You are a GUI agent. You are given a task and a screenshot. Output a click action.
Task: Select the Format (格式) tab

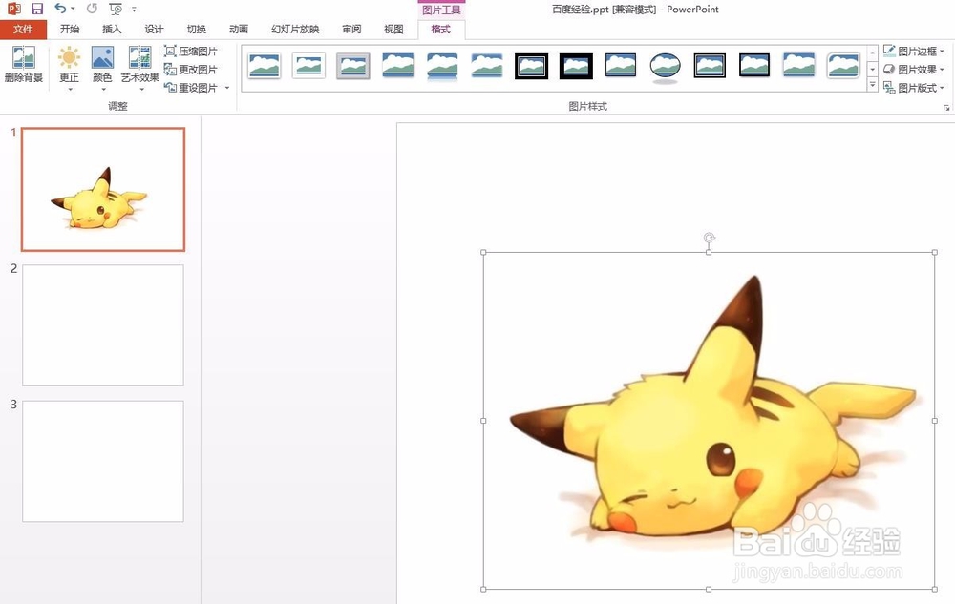(x=441, y=30)
